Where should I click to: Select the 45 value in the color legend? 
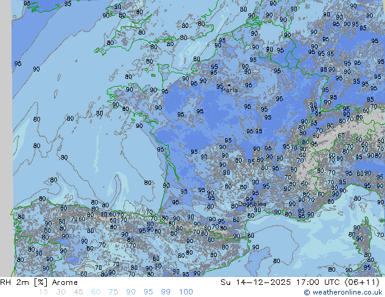(78, 292)
